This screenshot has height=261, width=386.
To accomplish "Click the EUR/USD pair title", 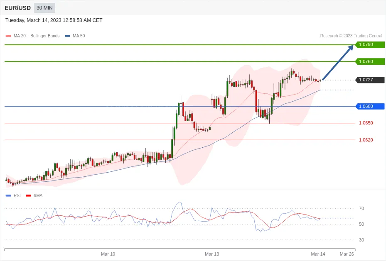I will coord(18,8).
